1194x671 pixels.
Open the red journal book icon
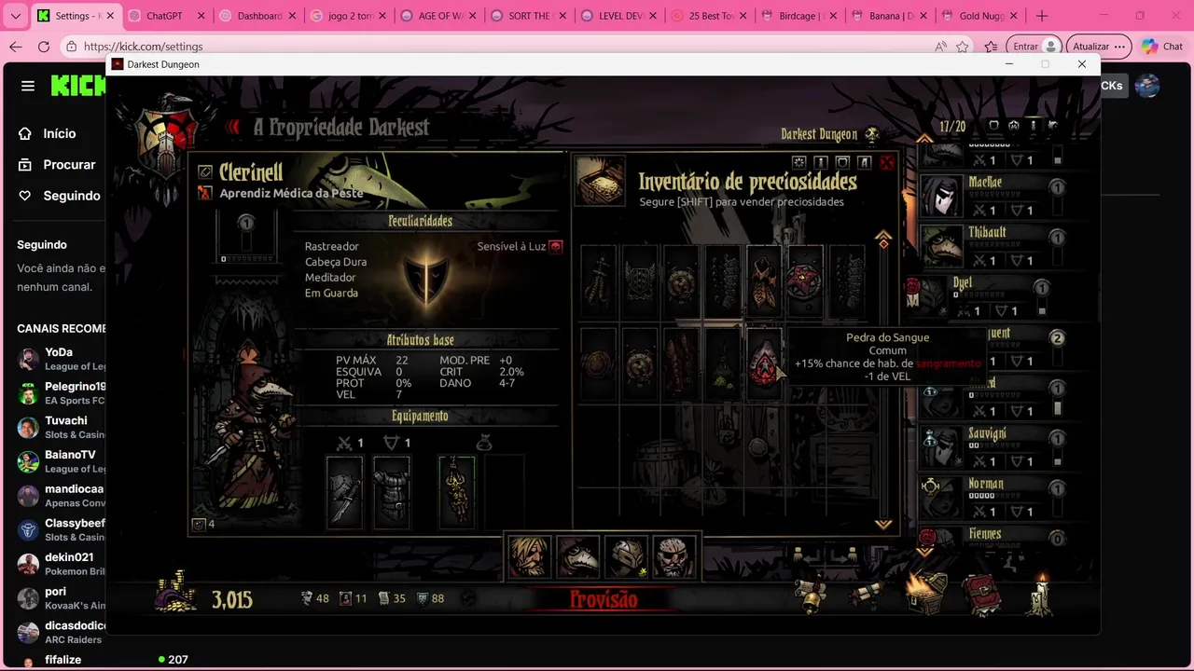click(x=982, y=596)
